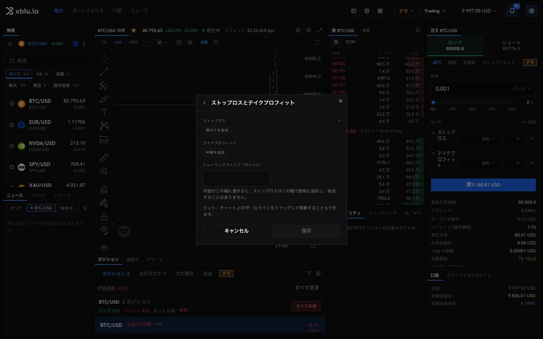The width and height of the screenshot is (543, 339).
Task: Select the single-panel layout icon
Action: (354, 11)
